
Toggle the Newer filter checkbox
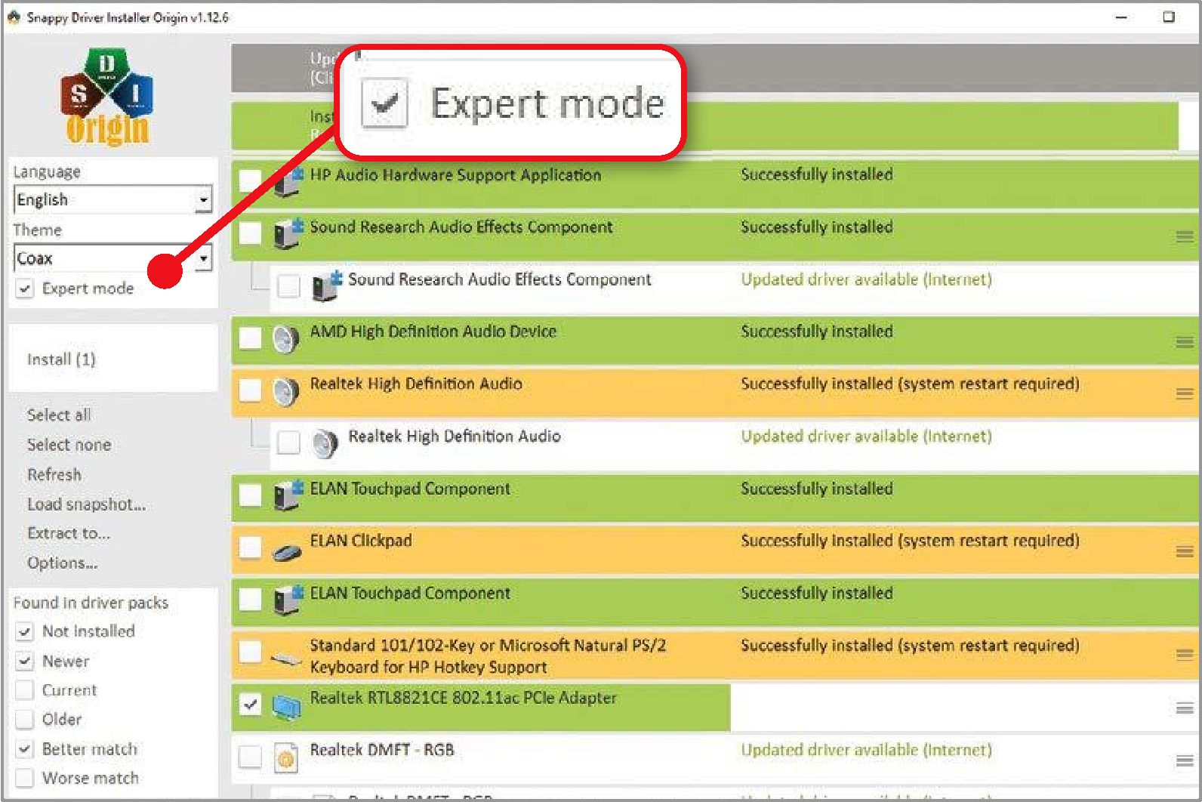[x=25, y=662]
